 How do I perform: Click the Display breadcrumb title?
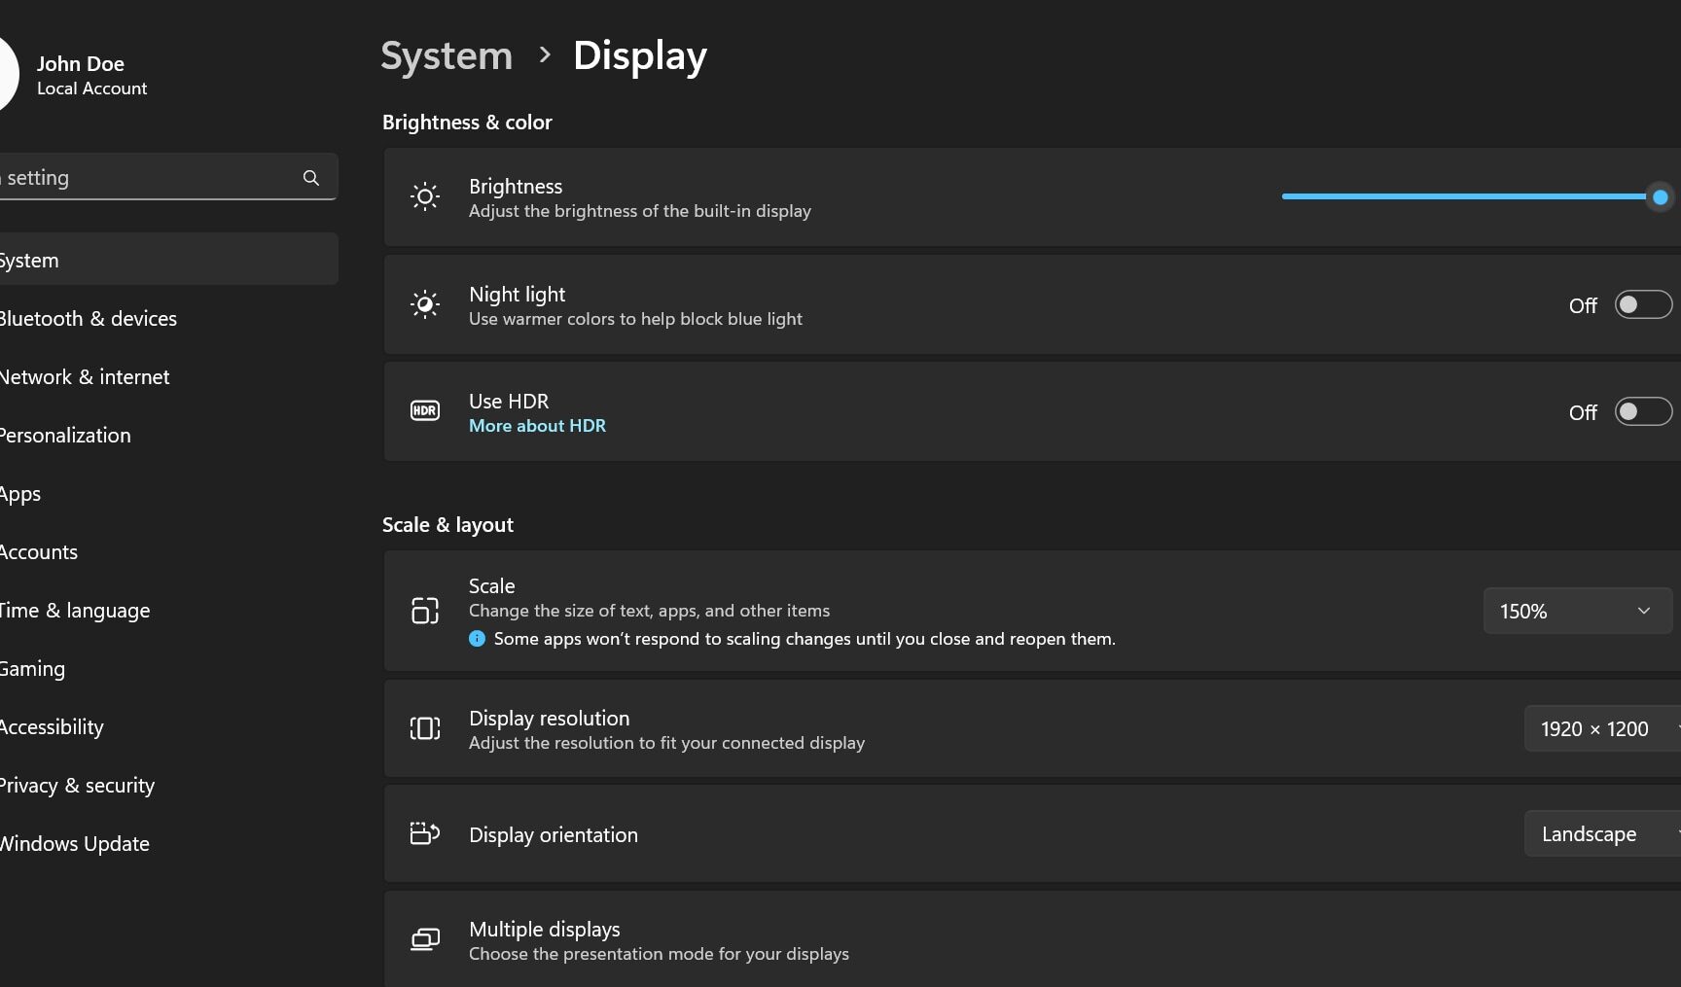click(640, 55)
